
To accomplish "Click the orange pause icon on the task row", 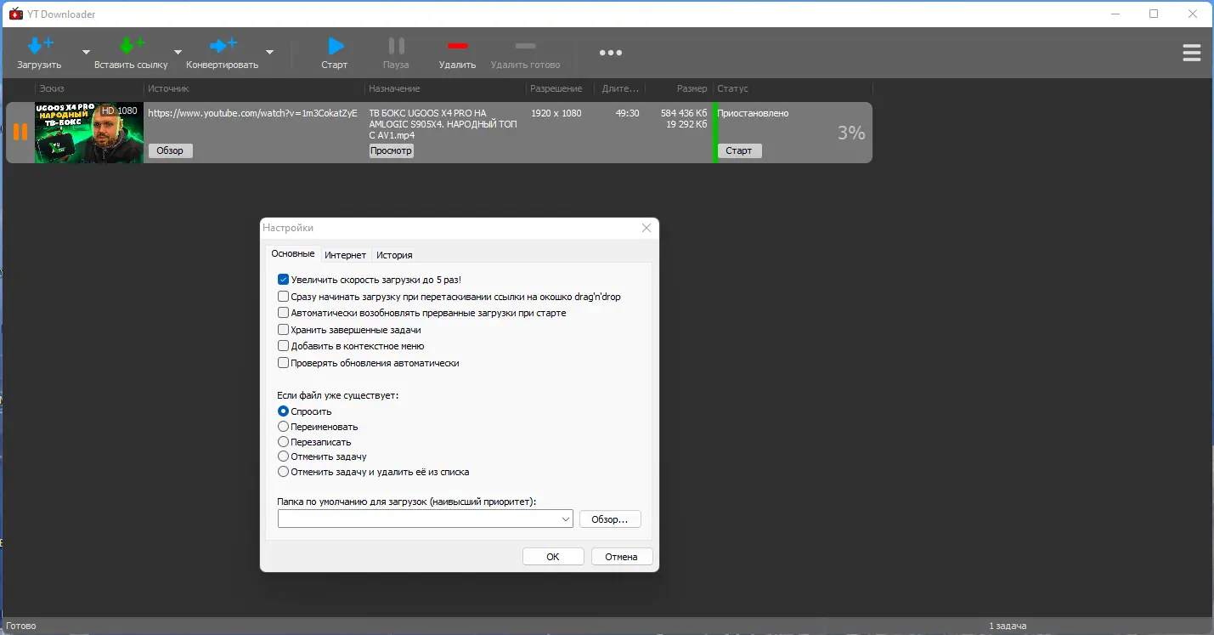I will 20,132.
